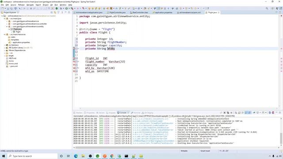
Task: Maximize the editor area
Action: [280, 12]
